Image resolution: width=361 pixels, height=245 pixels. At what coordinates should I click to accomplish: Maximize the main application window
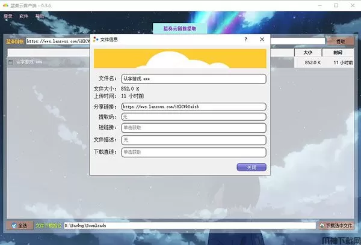(336, 5)
